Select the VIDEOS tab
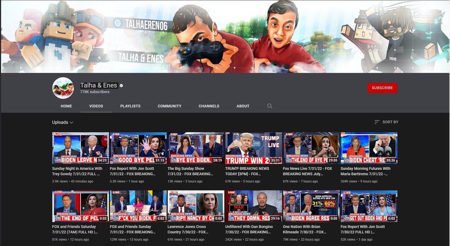This screenshot has height=246, width=450. (x=96, y=106)
